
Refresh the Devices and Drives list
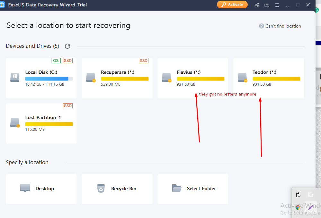(67, 46)
